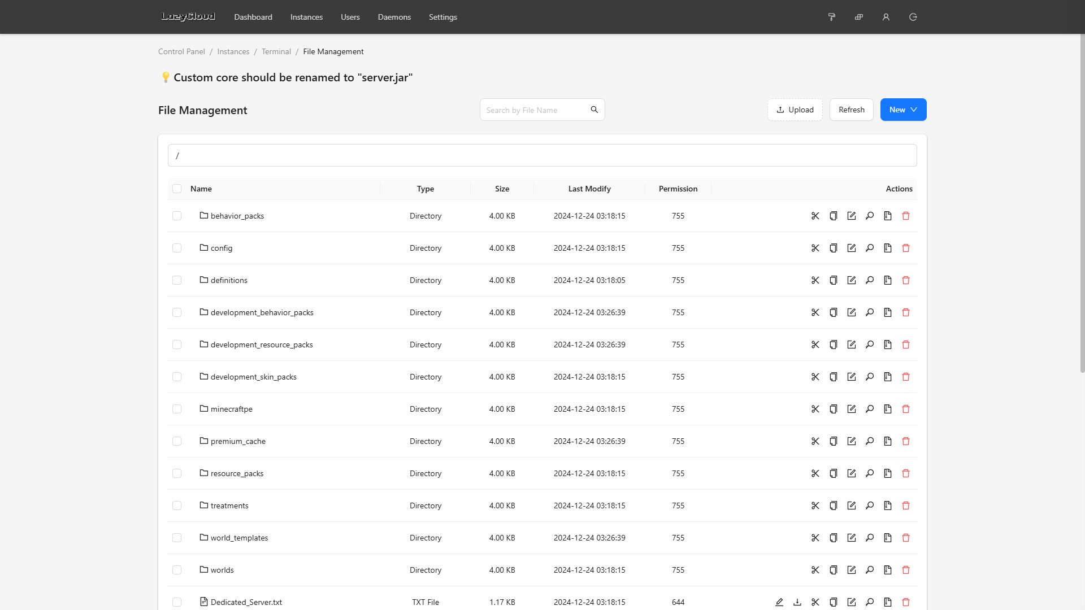
Task: Edit the Dedicated_Server.txt file
Action: pos(779,602)
